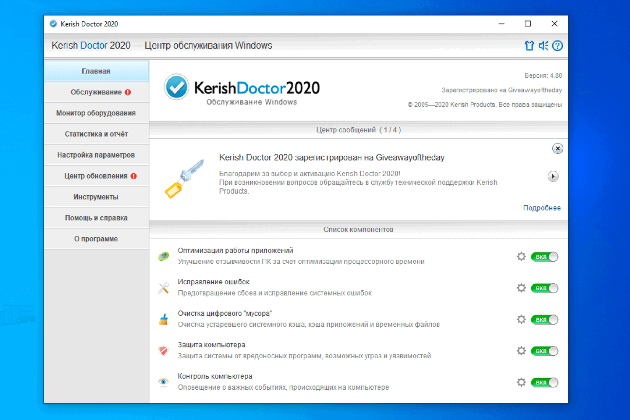Click the Оптимизация работы приложений component icon
Viewport: 630px width, 420px height.
163,256
